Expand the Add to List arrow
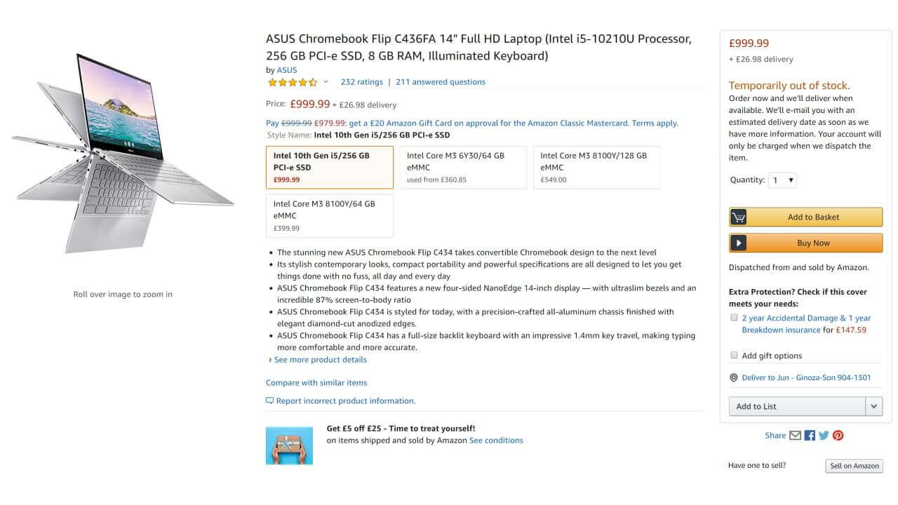 [x=874, y=406]
